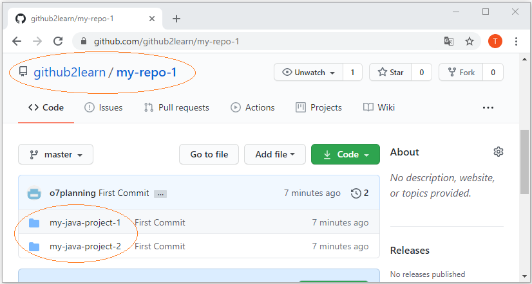The image size is (532, 284).
Task: Click the page vertical scrollbar thumb
Action: (x=524, y=161)
